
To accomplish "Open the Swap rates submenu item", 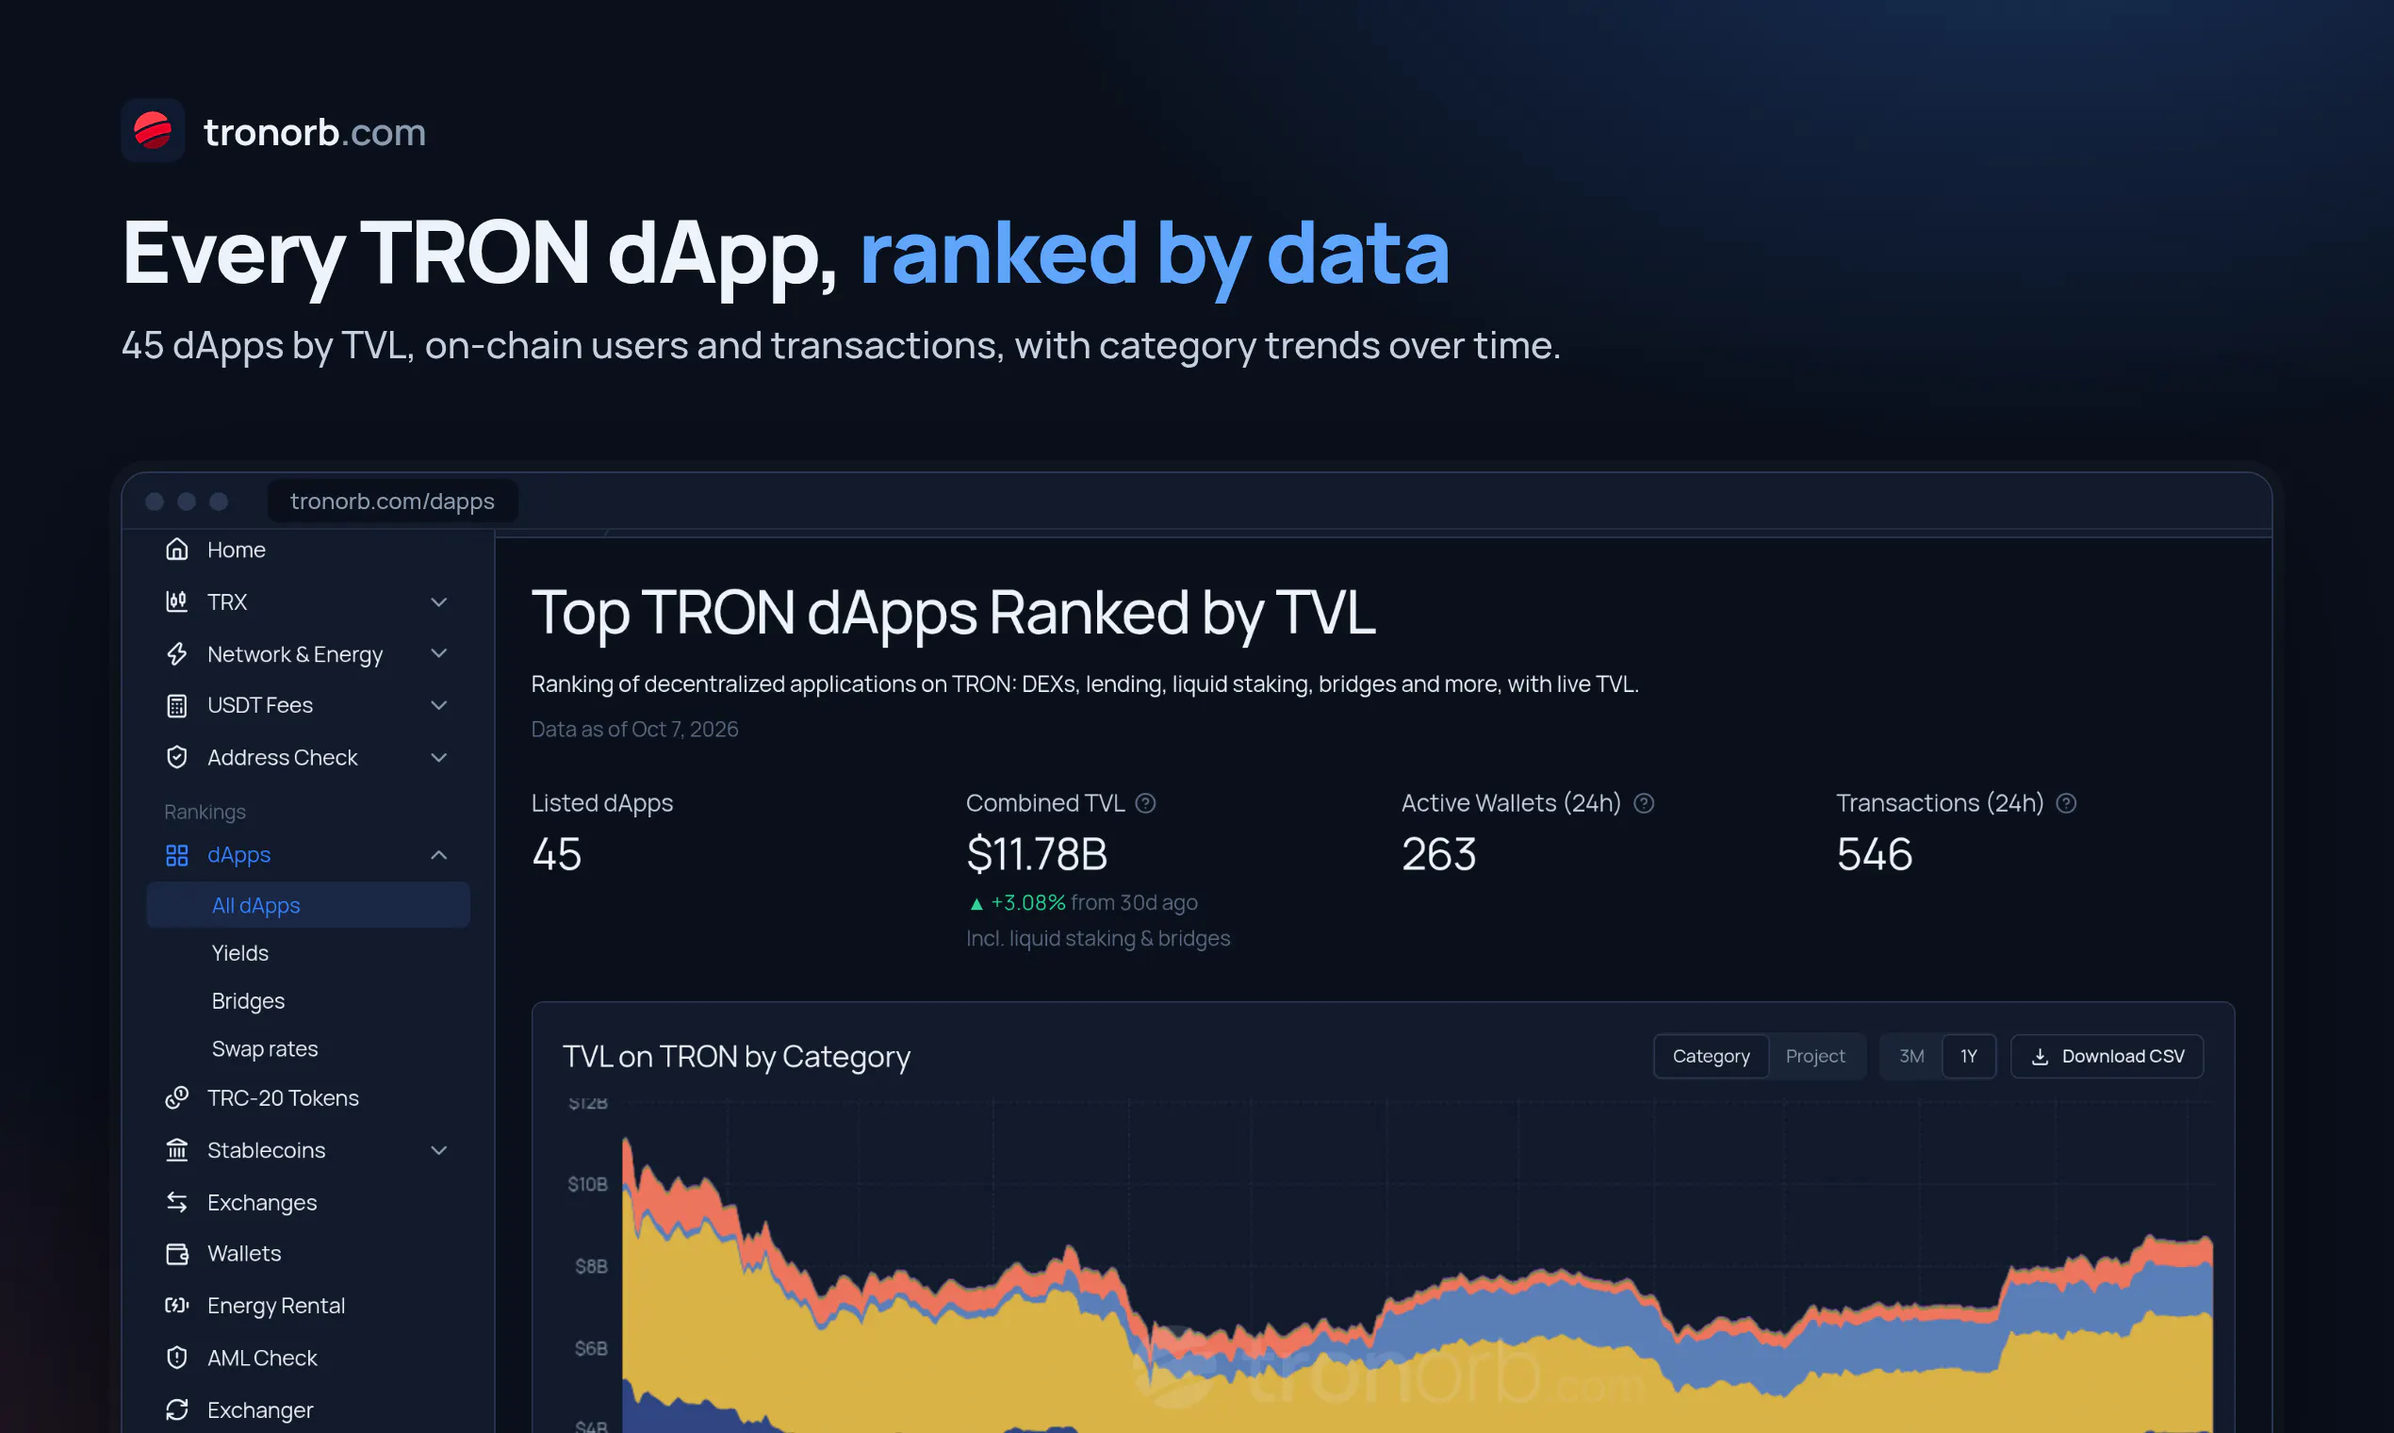I will [265, 1048].
